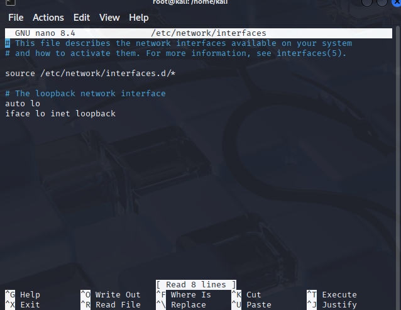Click the ^O Write Out shortcut

pos(111,294)
